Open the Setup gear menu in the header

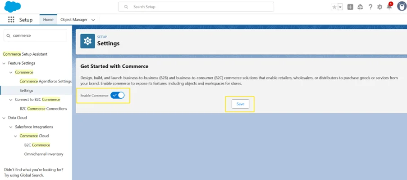(x=380, y=7)
